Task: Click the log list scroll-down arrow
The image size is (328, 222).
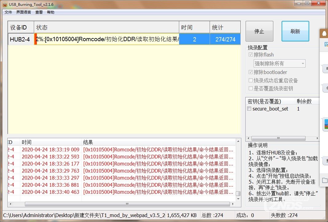Action: point(238,199)
